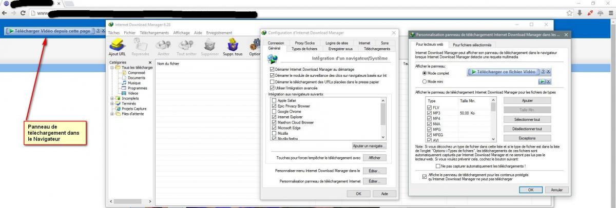Screen dimensions: 616x208
Task: Switch to Proxy/Socks tab
Action: [x=305, y=43]
